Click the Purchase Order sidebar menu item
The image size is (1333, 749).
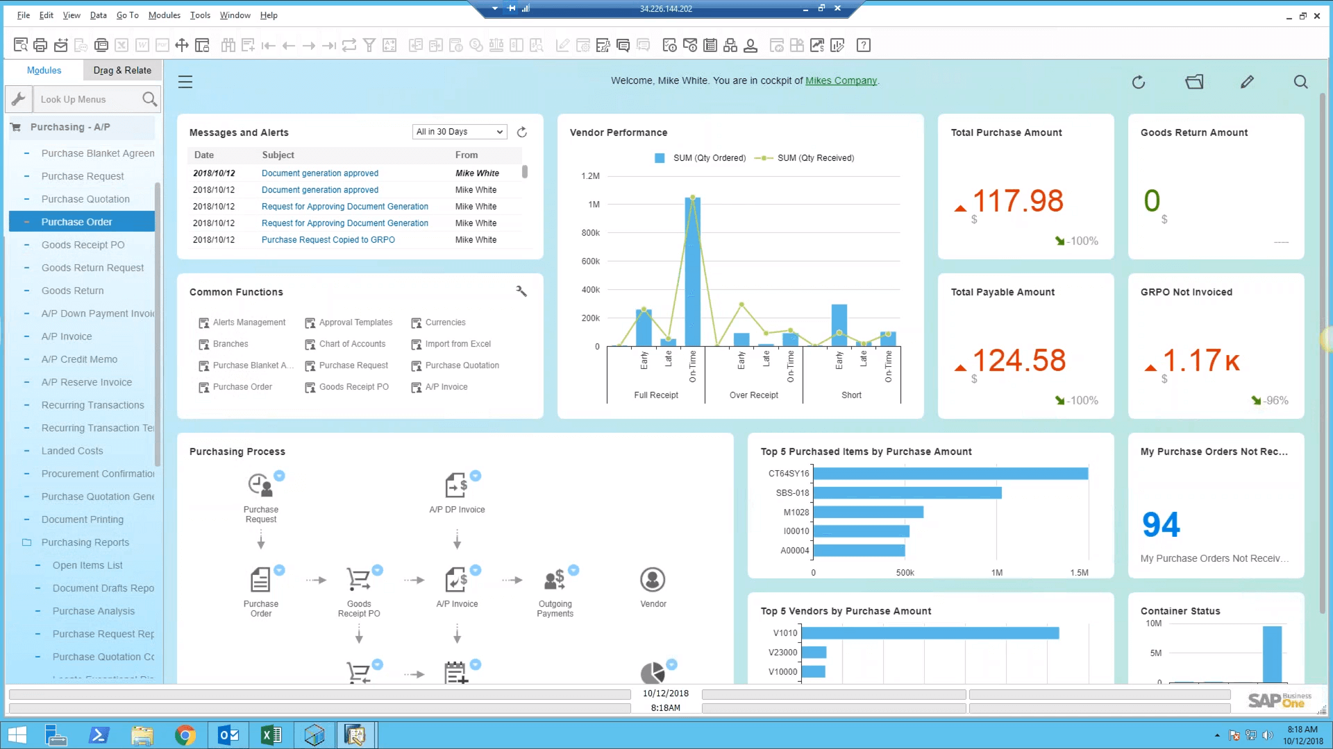pos(77,221)
